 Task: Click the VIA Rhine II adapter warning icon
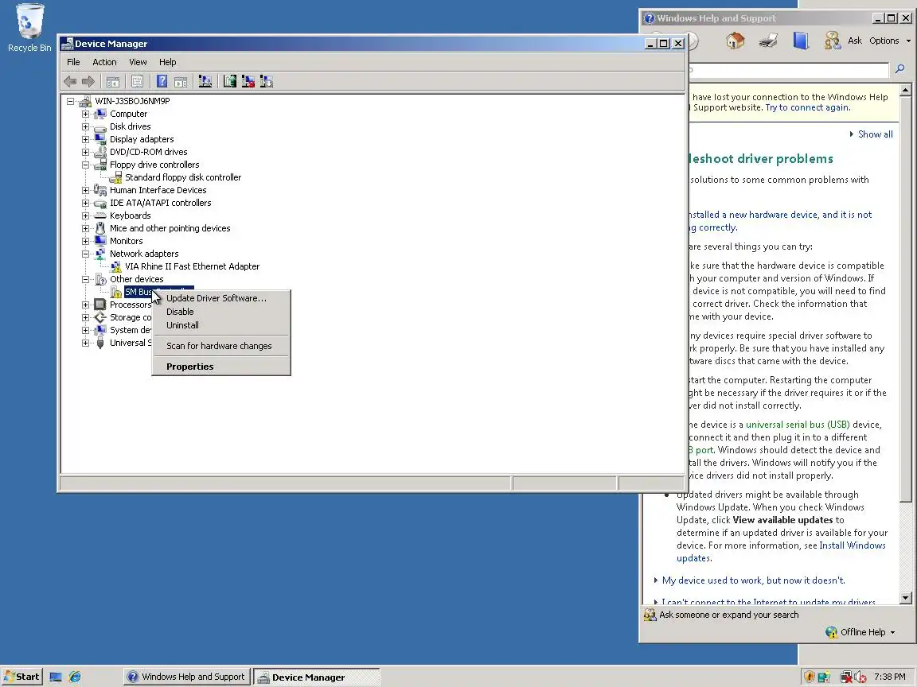pos(115,266)
